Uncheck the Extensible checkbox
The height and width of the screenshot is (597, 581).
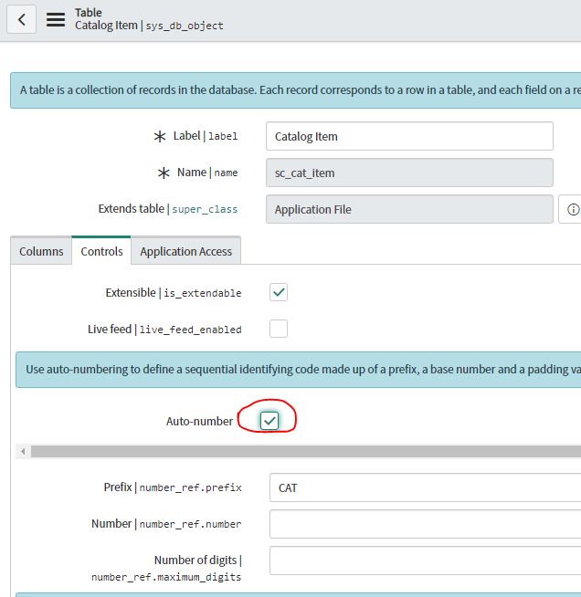[x=279, y=292]
